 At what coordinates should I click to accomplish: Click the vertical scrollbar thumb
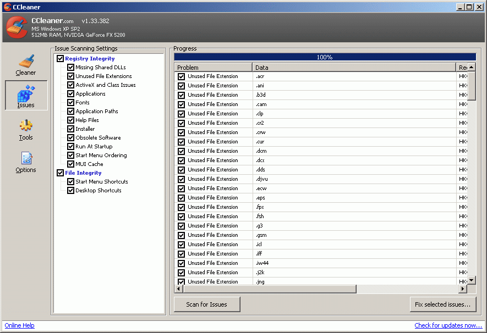click(472, 86)
